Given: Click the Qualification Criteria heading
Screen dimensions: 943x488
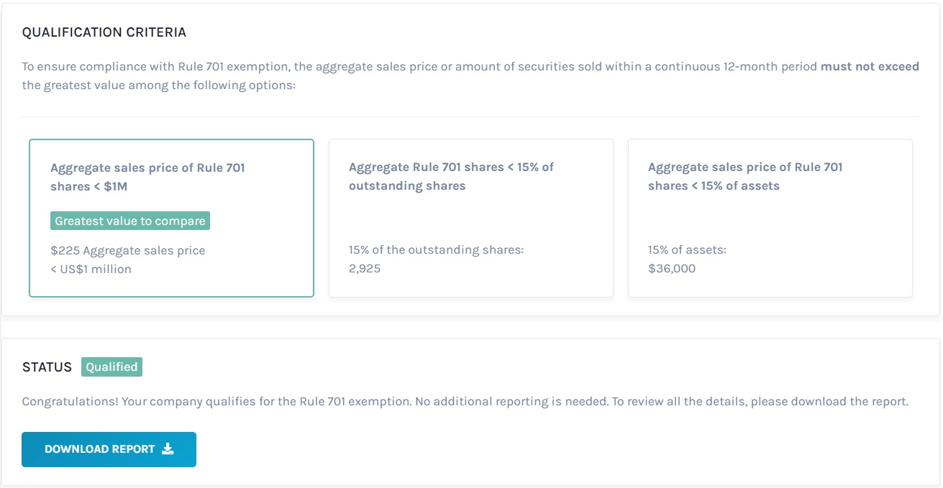Looking at the screenshot, I should click(x=104, y=32).
